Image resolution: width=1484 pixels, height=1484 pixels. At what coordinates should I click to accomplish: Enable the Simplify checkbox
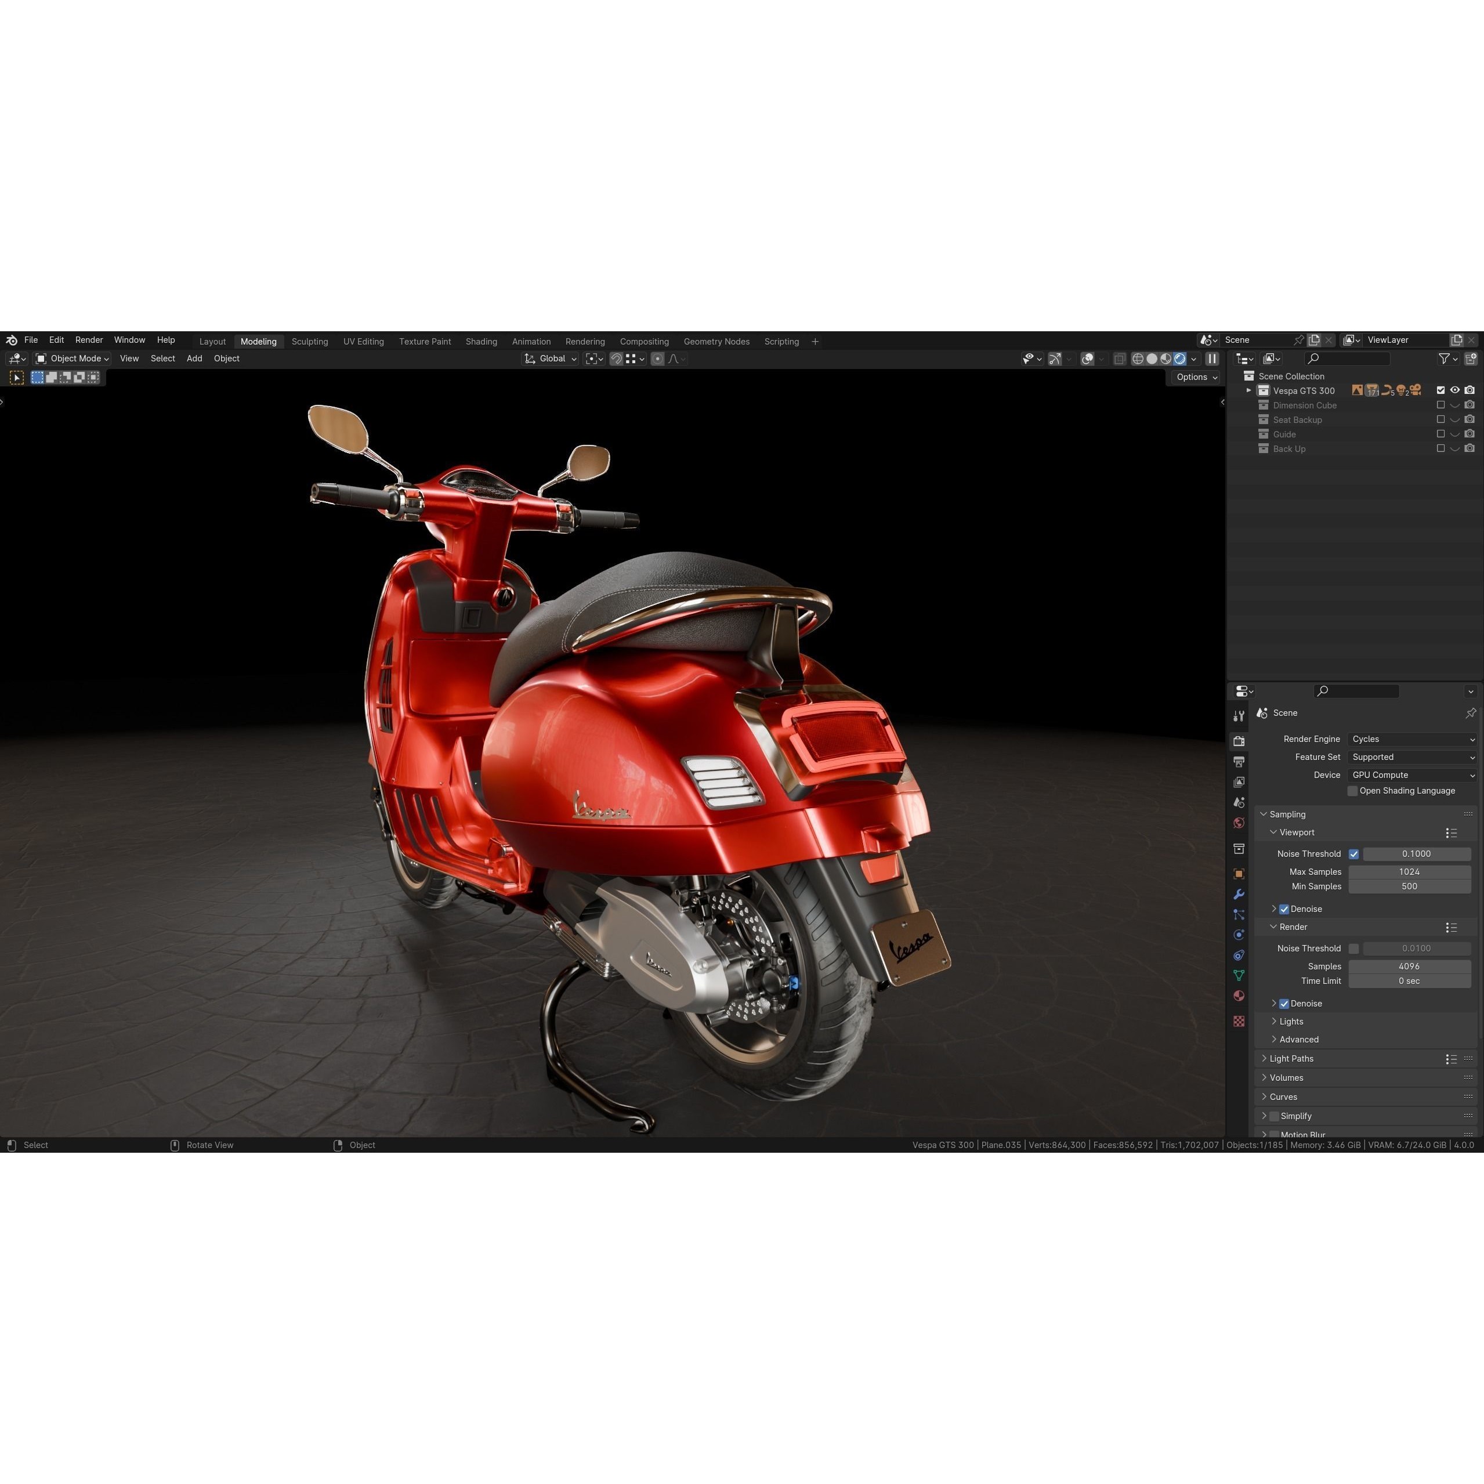tap(1273, 1116)
